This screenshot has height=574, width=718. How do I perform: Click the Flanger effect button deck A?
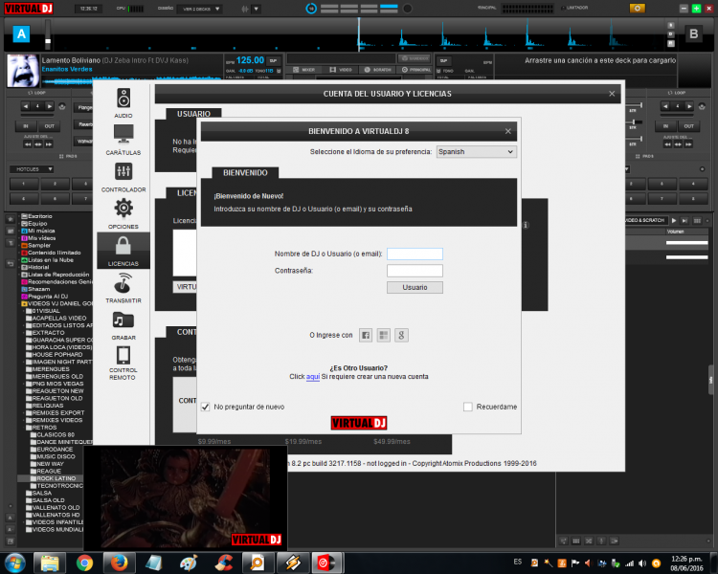[84, 107]
